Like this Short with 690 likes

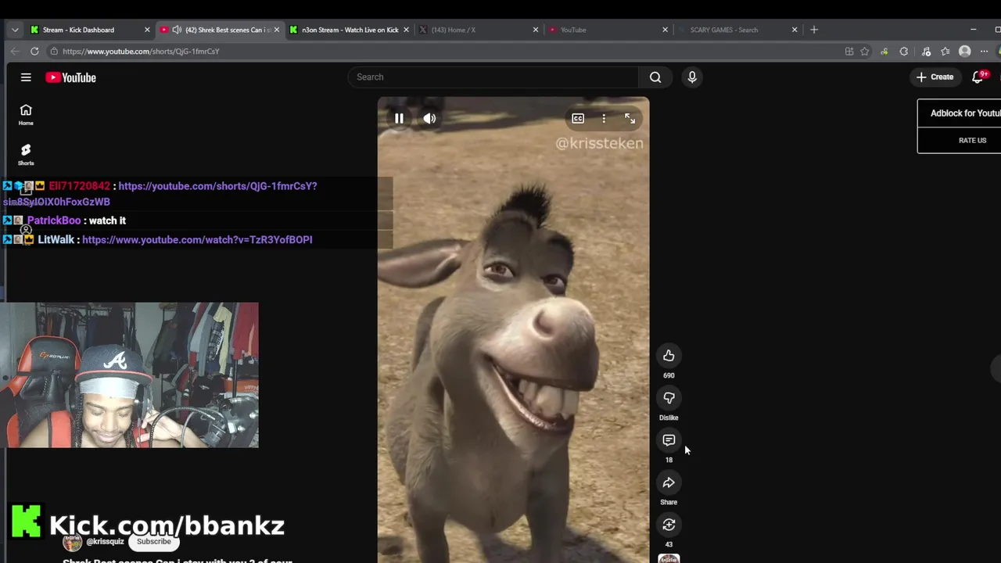tap(669, 356)
